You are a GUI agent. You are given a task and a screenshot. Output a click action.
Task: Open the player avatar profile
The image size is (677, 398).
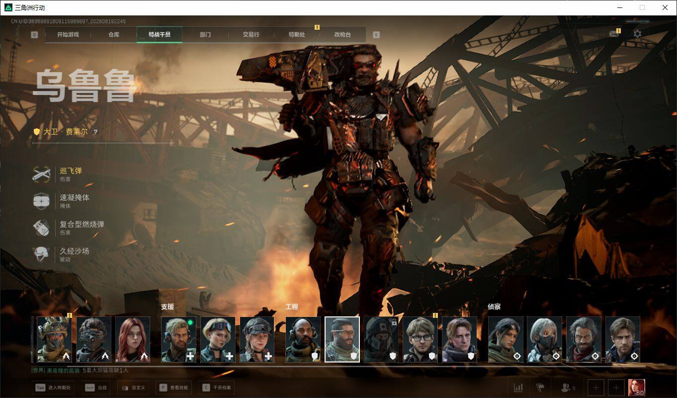[637, 388]
